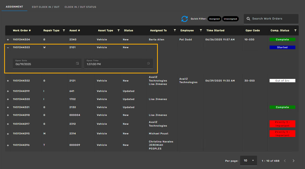The height and width of the screenshot is (169, 305).
Task: Click the Open Date calendar icon
Action: tap(77, 63)
